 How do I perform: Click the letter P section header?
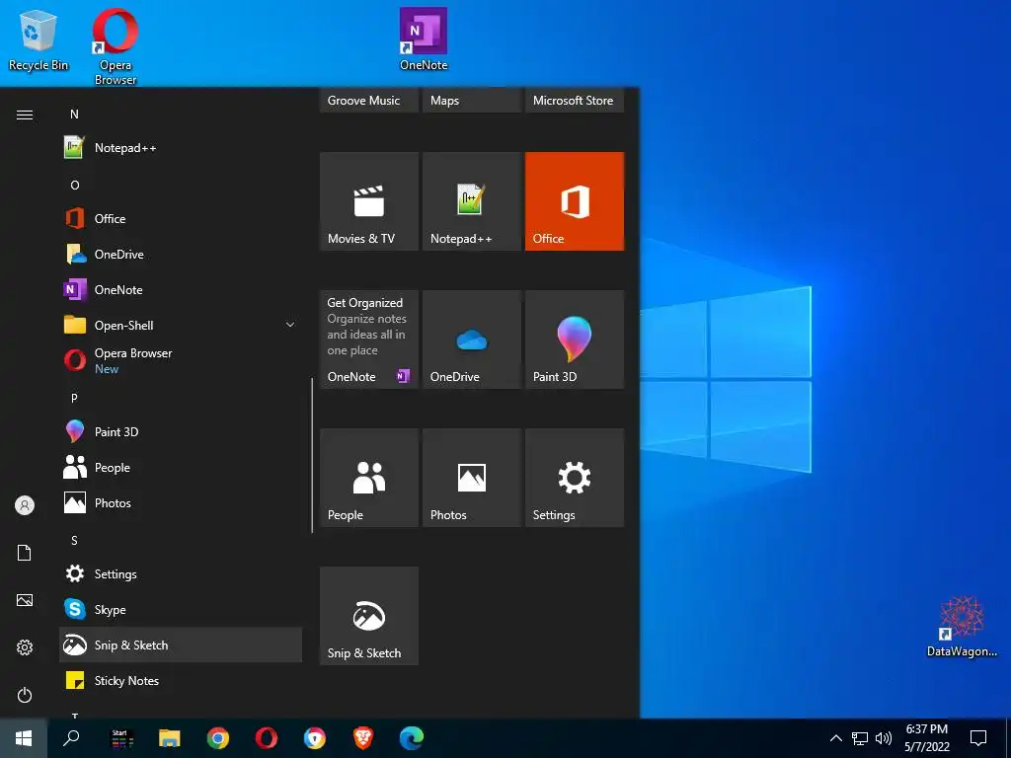click(x=74, y=399)
